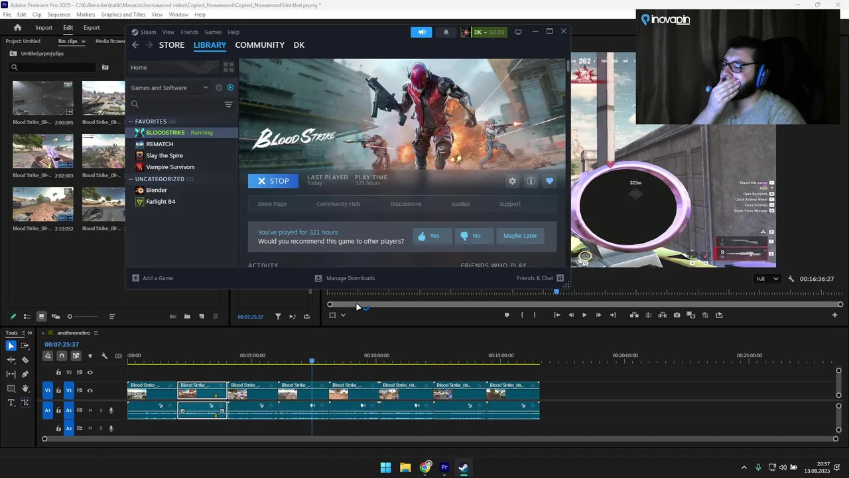Open Project panel sort icons menu
The width and height of the screenshot is (849, 478).
[112, 317]
